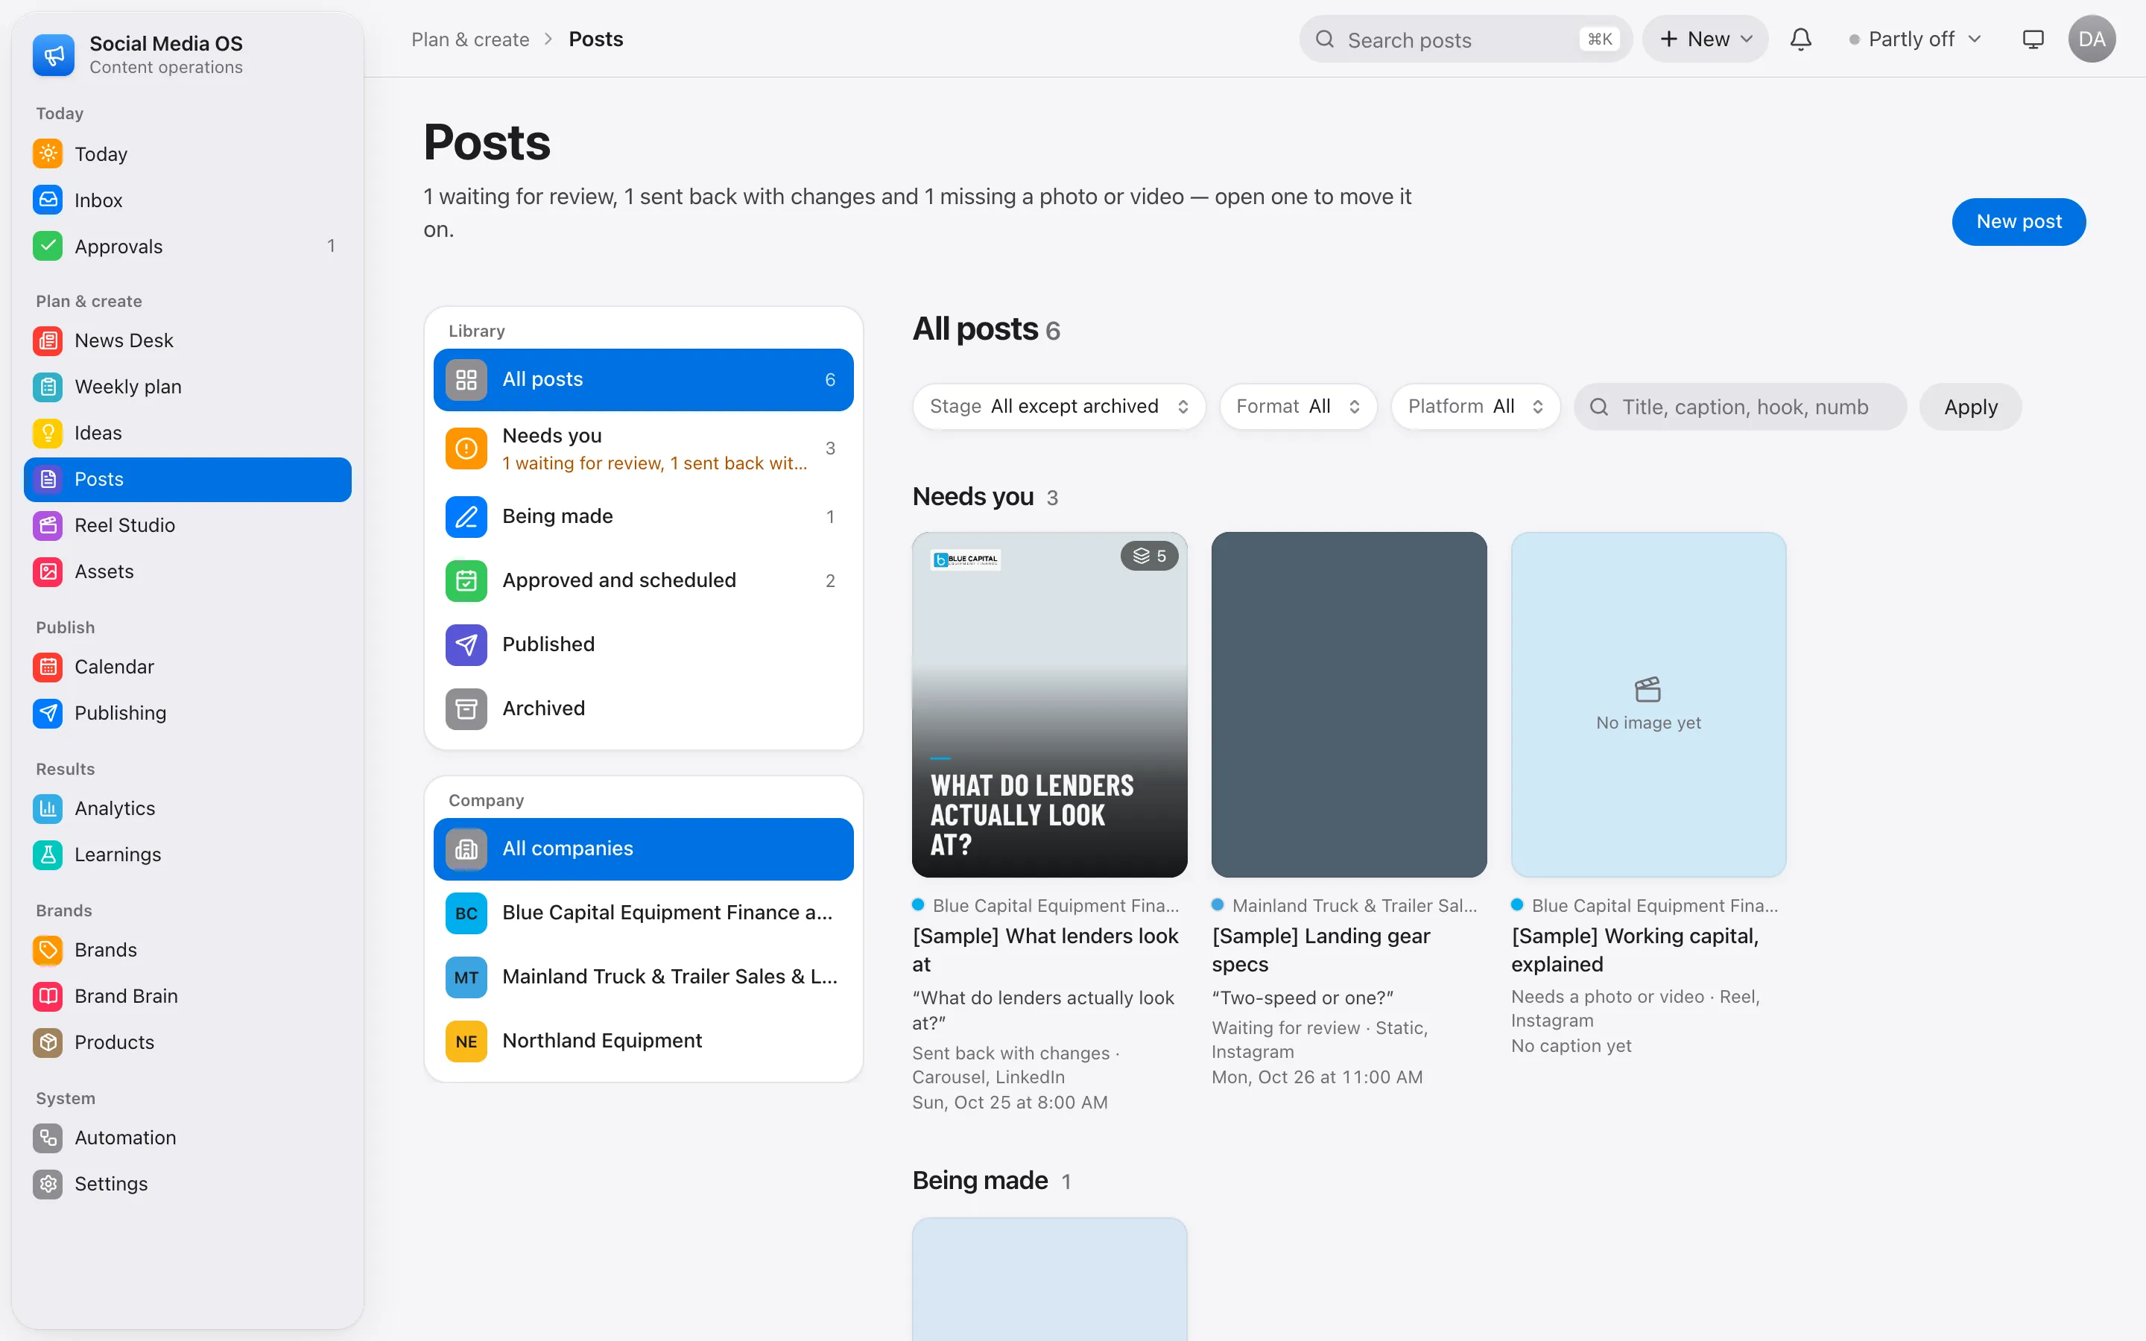This screenshot has width=2146, height=1341.
Task: Click Plan & create breadcrumb link
Action: point(470,39)
